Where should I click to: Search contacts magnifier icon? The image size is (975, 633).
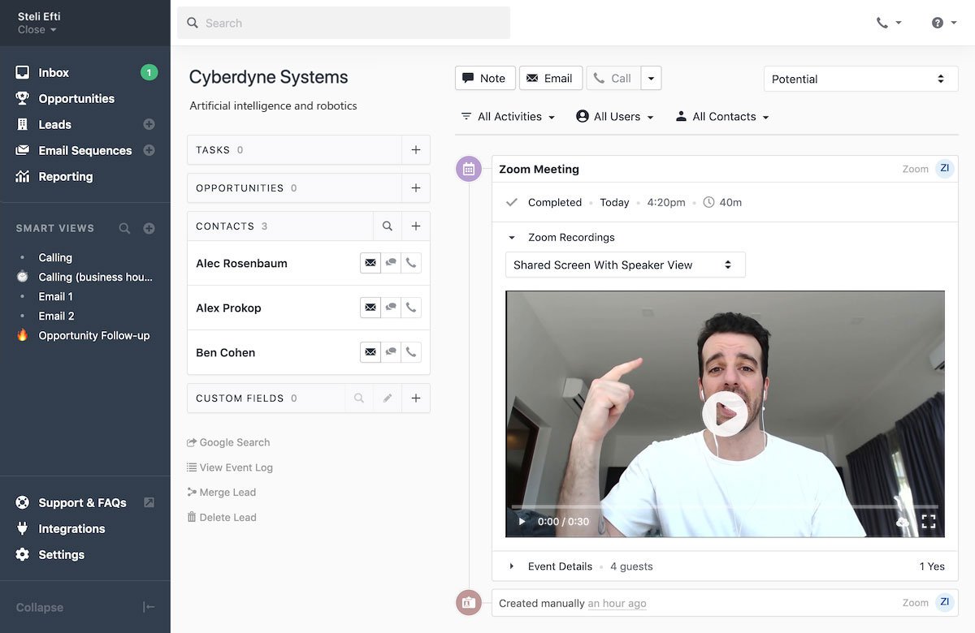[388, 226]
